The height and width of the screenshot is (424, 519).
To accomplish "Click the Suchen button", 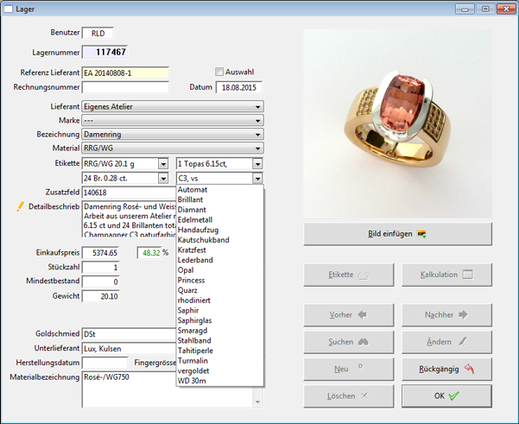I will coord(349,342).
